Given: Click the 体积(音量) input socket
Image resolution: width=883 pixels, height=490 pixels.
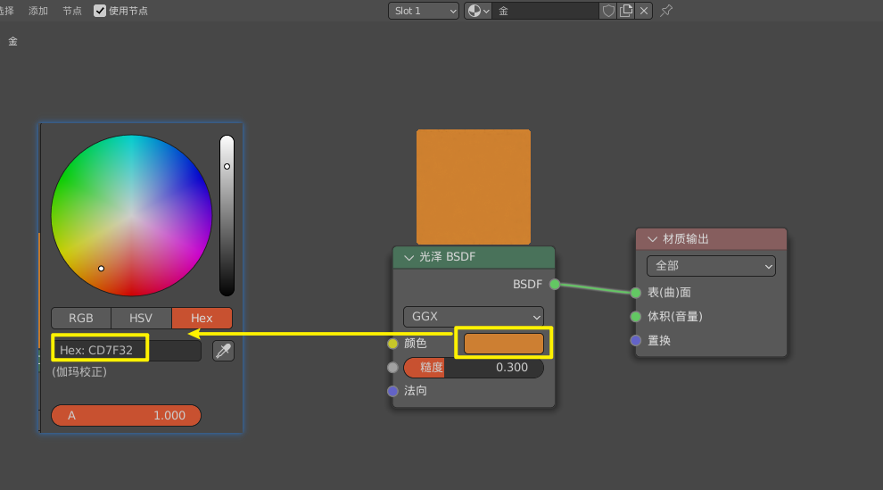Looking at the screenshot, I should pos(636,317).
